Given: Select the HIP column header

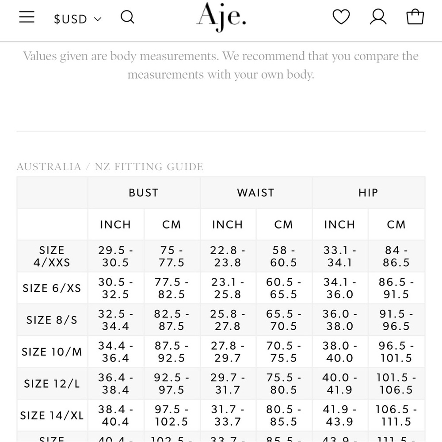Looking at the screenshot, I should (369, 193).
